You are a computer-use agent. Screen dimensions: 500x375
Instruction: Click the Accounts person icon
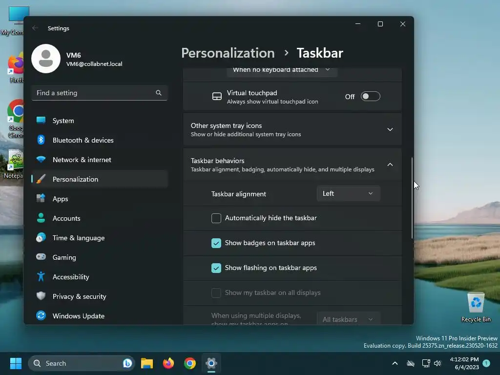41,218
